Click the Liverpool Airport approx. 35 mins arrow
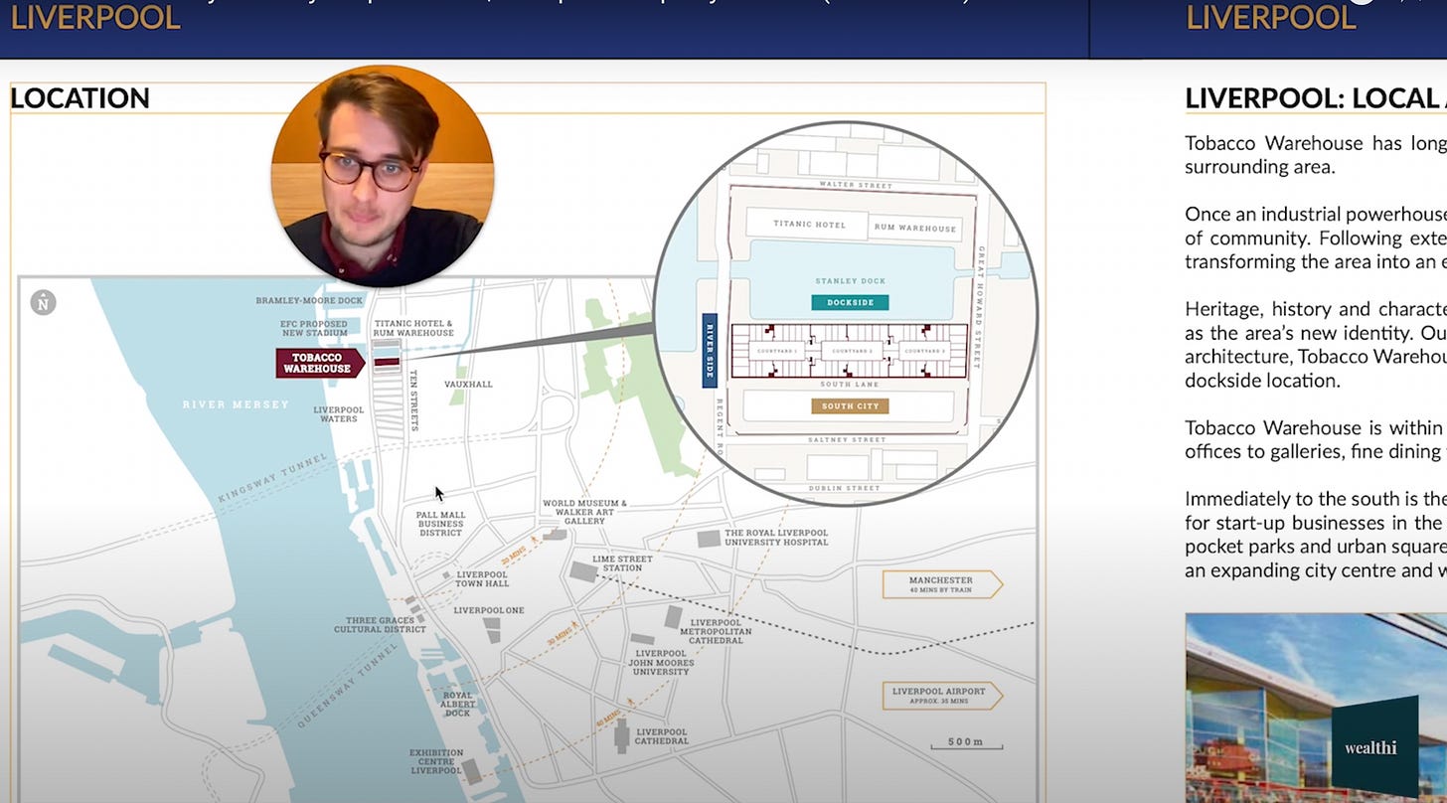Image resolution: width=1447 pixels, height=803 pixels. (x=942, y=696)
